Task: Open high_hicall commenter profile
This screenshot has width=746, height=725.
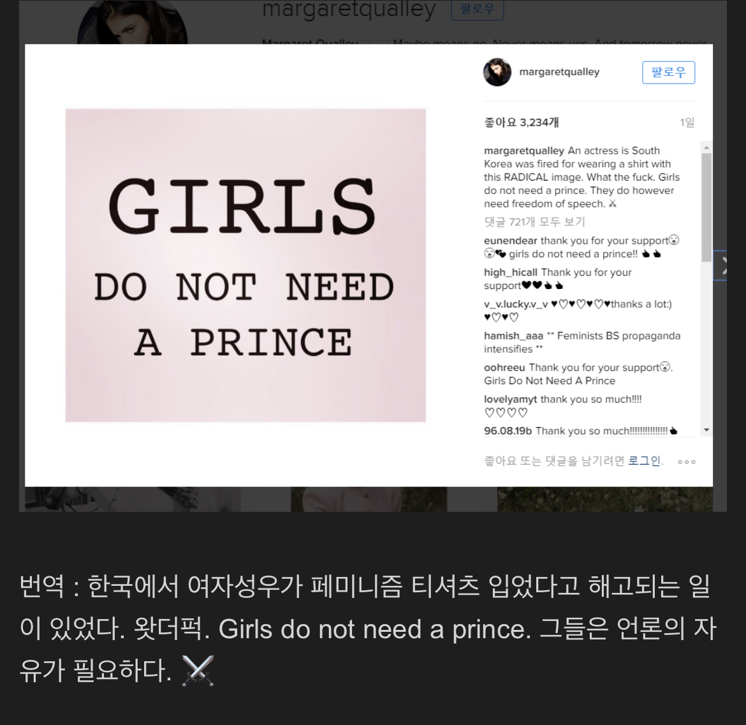Action: tap(511, 273)
